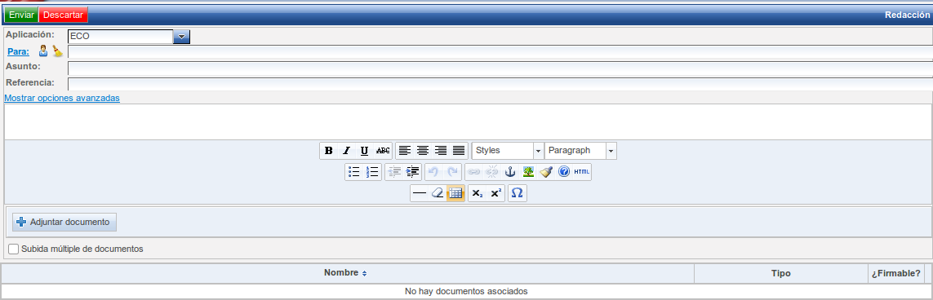Insert an image with tree icon
933x300 pixels.
tap(528, 172)
